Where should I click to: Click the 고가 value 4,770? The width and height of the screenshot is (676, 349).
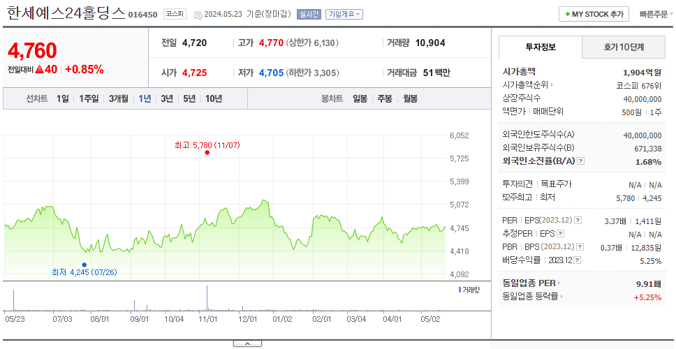pos(271,43)
